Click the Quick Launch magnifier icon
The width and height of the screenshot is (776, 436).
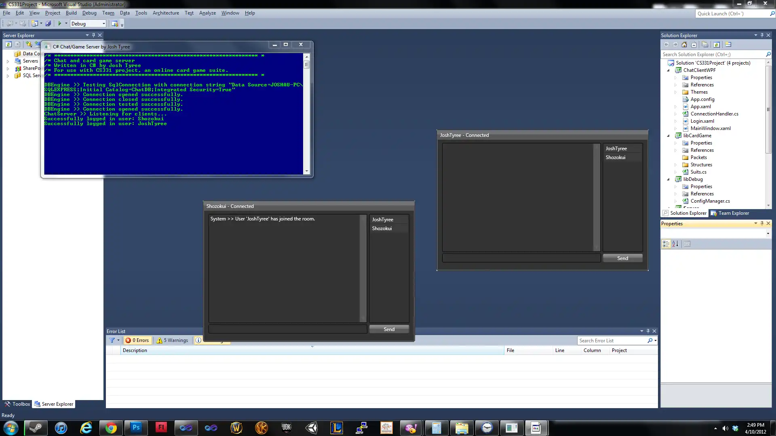[x=772, y=13]
